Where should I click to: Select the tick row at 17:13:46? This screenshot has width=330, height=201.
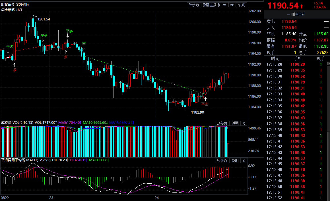296,169
